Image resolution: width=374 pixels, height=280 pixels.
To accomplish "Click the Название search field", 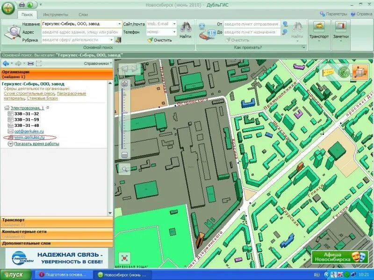I will click(x=79, y=24).
